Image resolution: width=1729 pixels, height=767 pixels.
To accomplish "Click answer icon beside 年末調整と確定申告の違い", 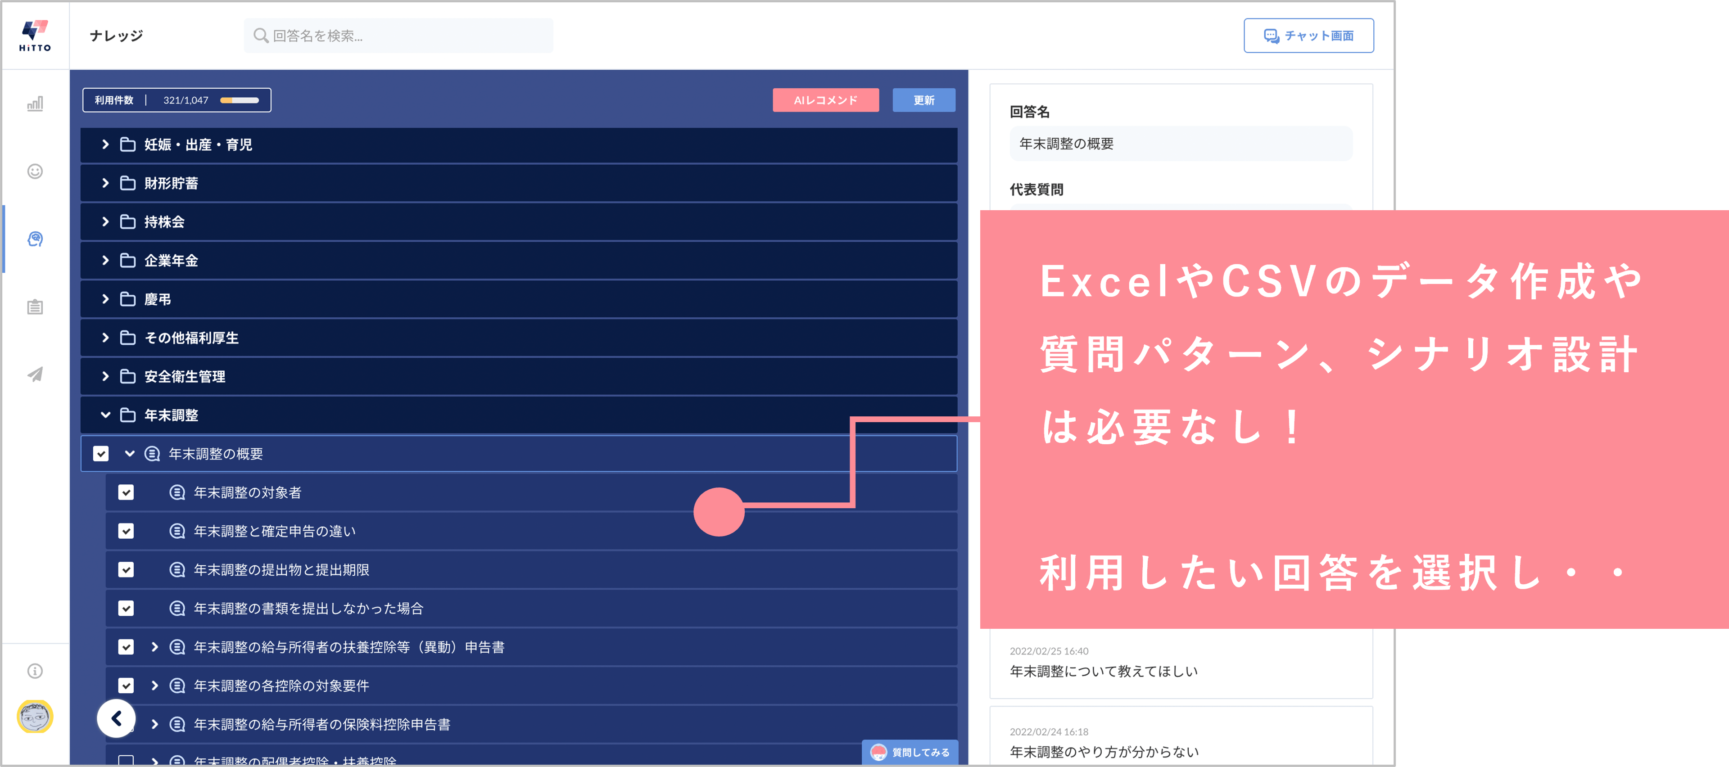I will coord(177,531).
